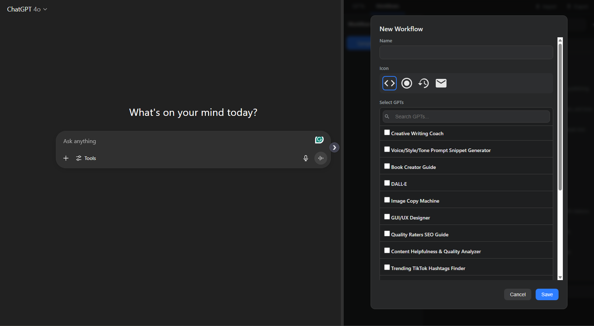
Task: Start voice mode with waveform icon
Action: (321, 158)
